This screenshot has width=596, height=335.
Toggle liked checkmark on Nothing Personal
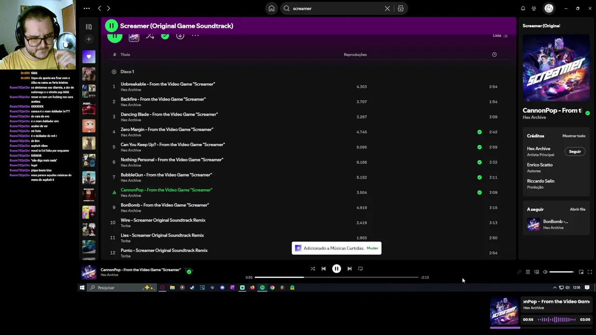tap(480, 162)
